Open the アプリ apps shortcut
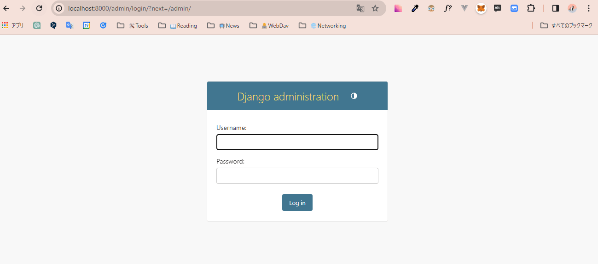 (13, 26)
